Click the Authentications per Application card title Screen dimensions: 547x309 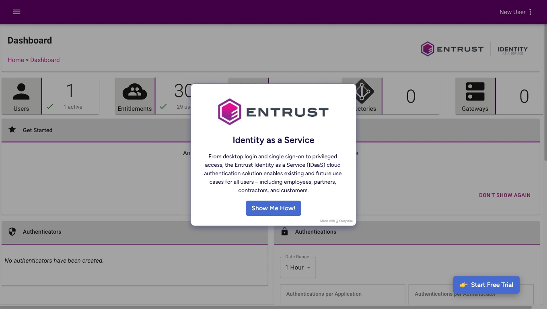324,294
